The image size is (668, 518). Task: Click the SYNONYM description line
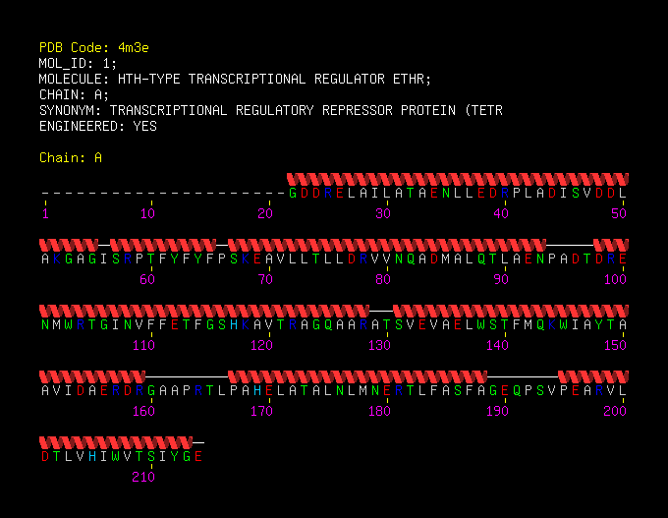tap(271, 110)
